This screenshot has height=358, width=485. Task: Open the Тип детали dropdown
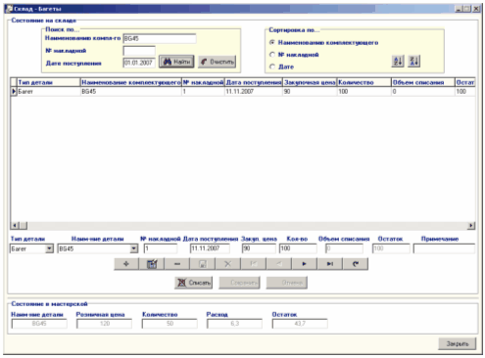[x=49, y=248]
